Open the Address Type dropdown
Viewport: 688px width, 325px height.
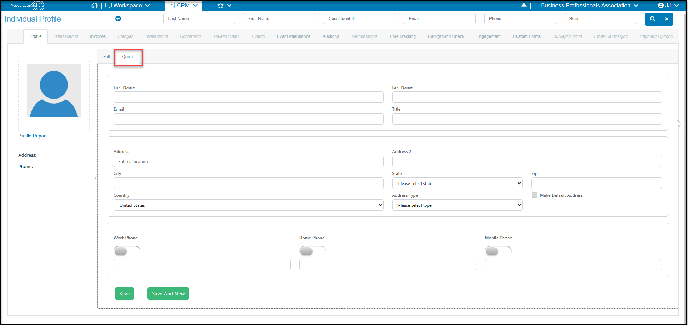pyautogui.click(x=457, y=205)
